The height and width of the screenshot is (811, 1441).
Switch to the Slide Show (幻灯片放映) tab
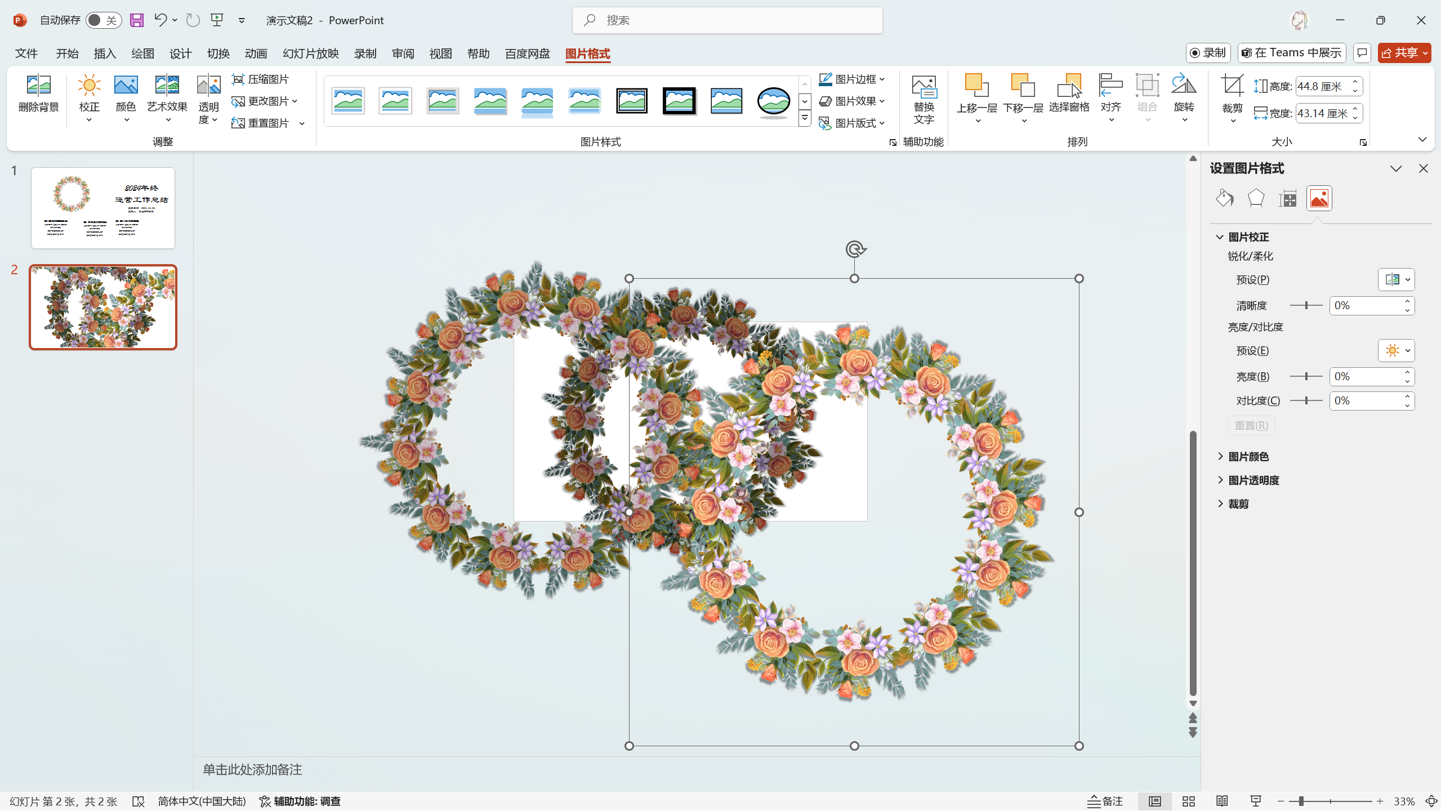(311, 54)
